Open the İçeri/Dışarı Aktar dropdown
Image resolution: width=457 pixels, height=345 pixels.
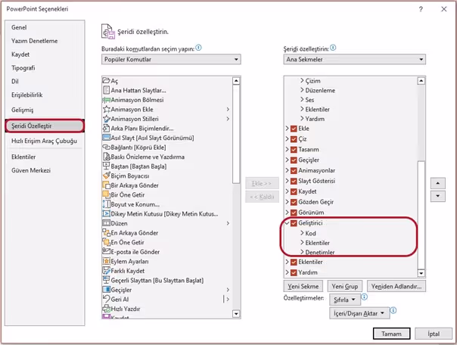pyautogui.click(x=359, y=313)
